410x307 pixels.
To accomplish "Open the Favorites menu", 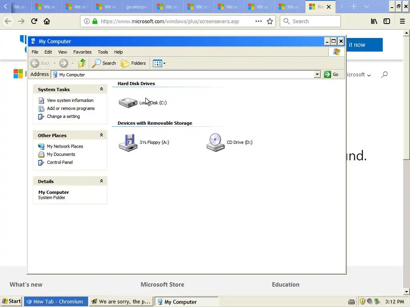I will (x=82, y=52).
